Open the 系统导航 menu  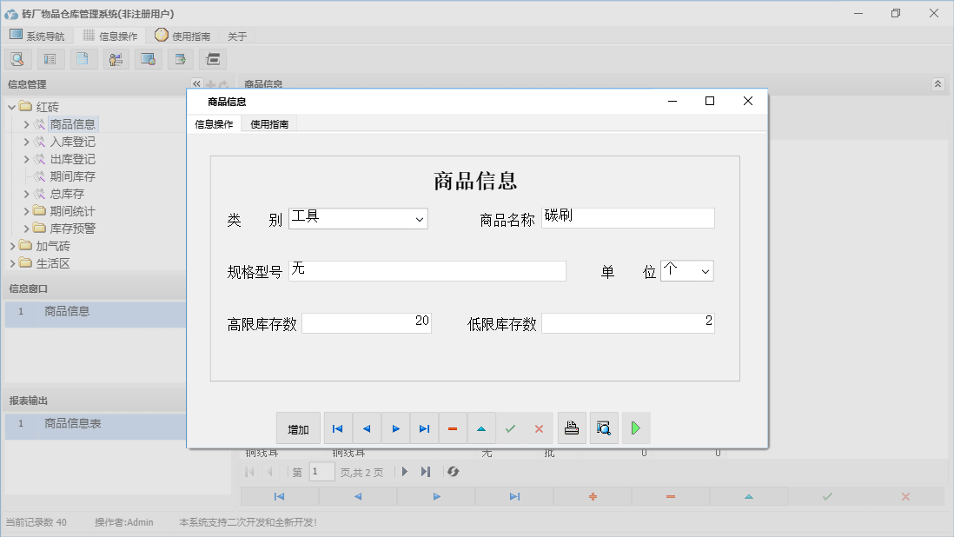pos(38,36)
